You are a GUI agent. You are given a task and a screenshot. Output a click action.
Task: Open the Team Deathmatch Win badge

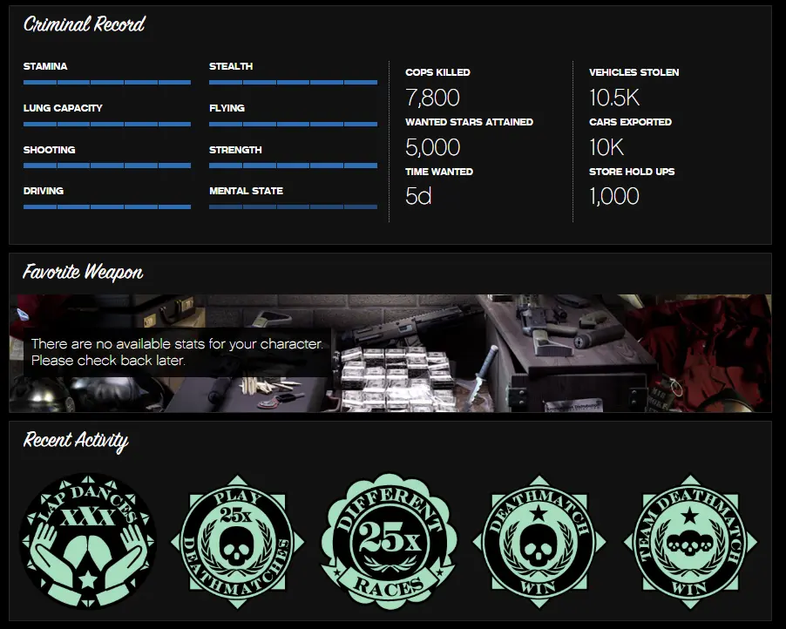(690, 541)
